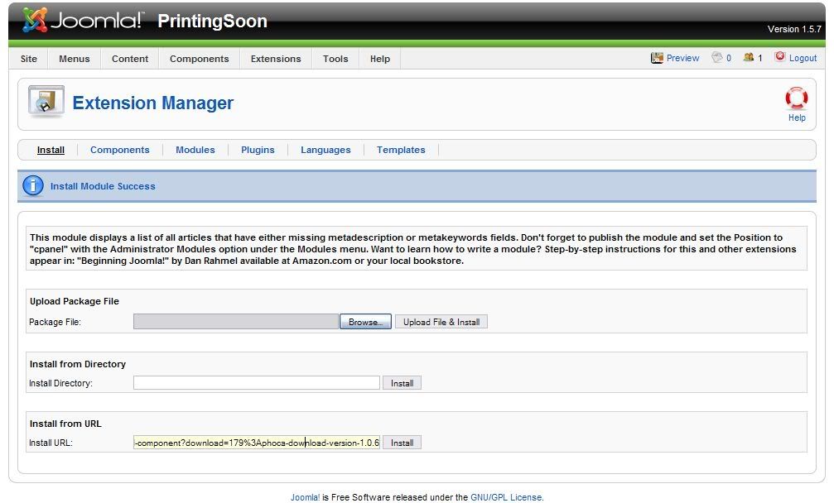834x503 pixels.
Task: Click the PrintingSoon site title
Action: coord(212,21)
